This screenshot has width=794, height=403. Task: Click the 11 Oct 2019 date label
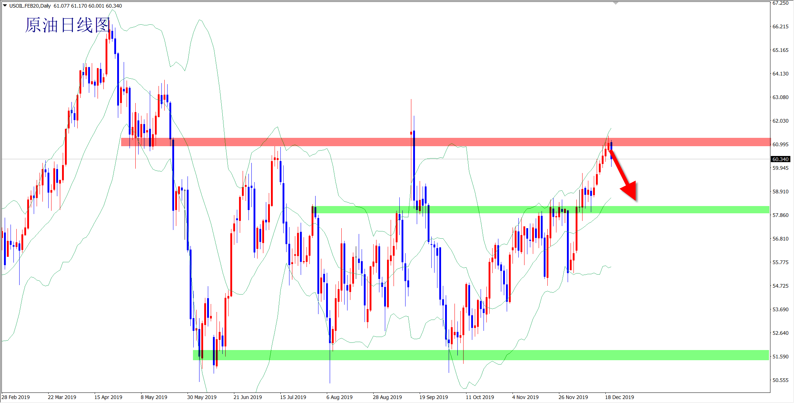click(x=480, y=397)
